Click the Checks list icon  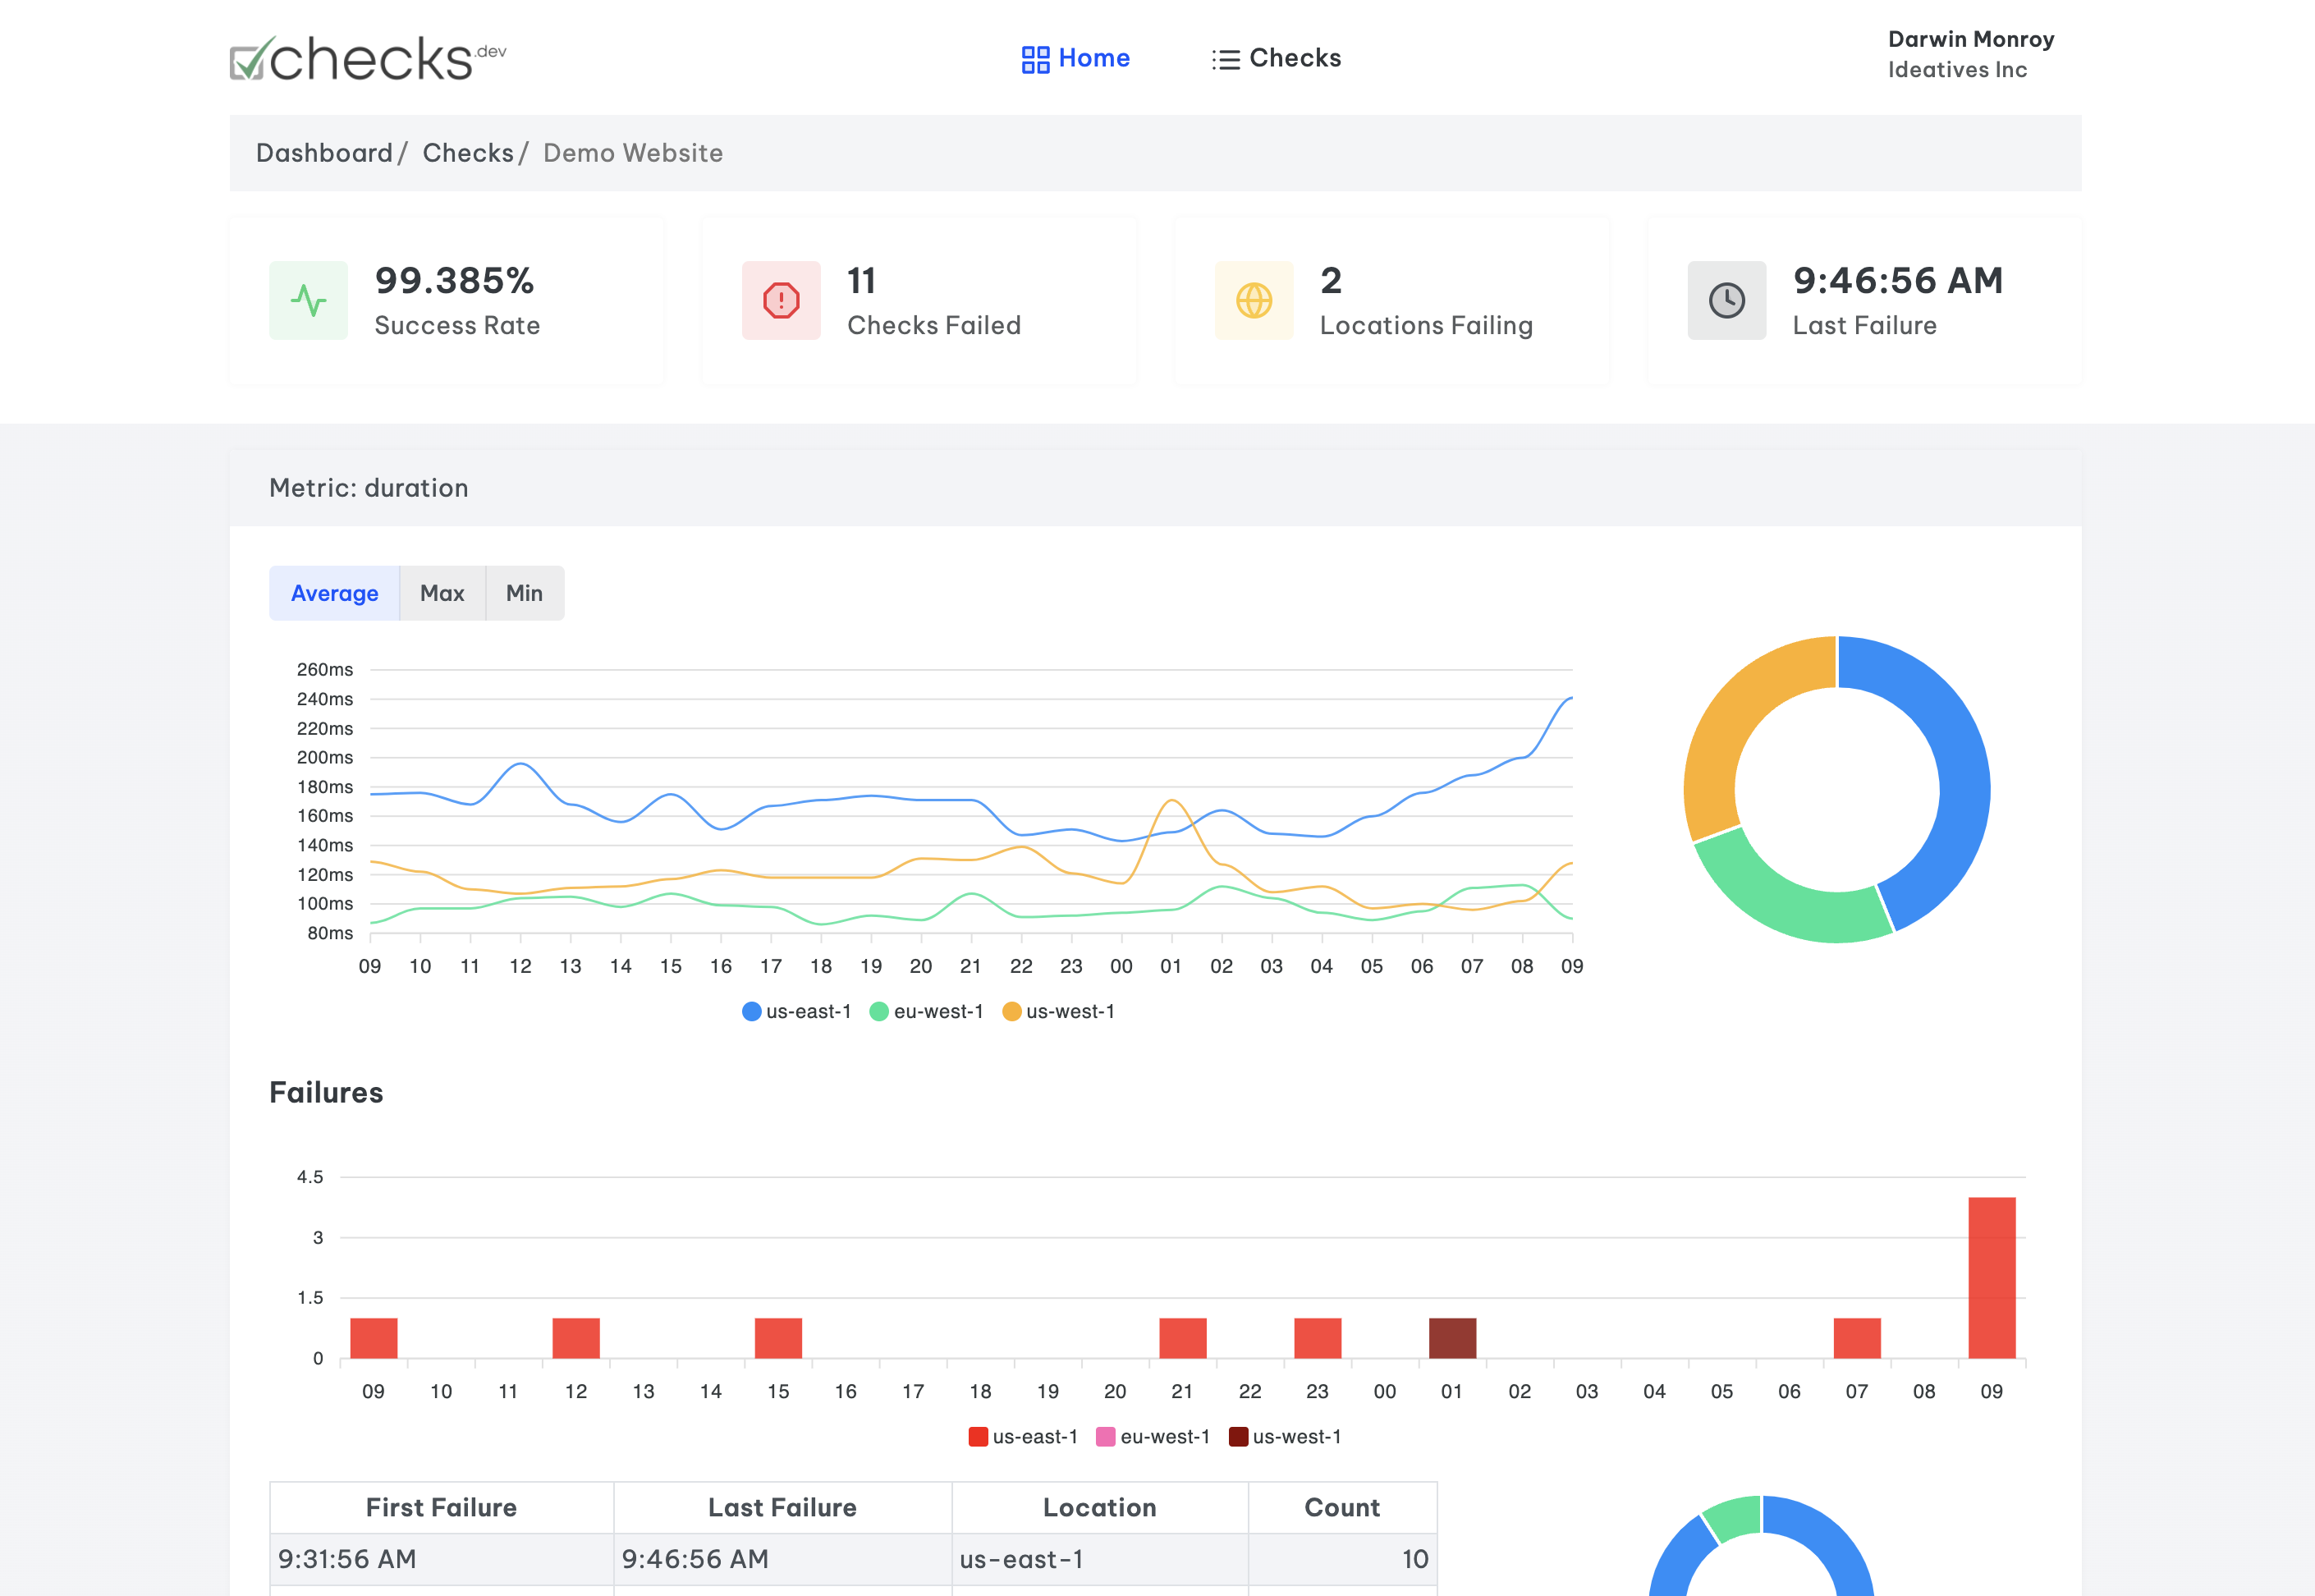click(1226, 59)
